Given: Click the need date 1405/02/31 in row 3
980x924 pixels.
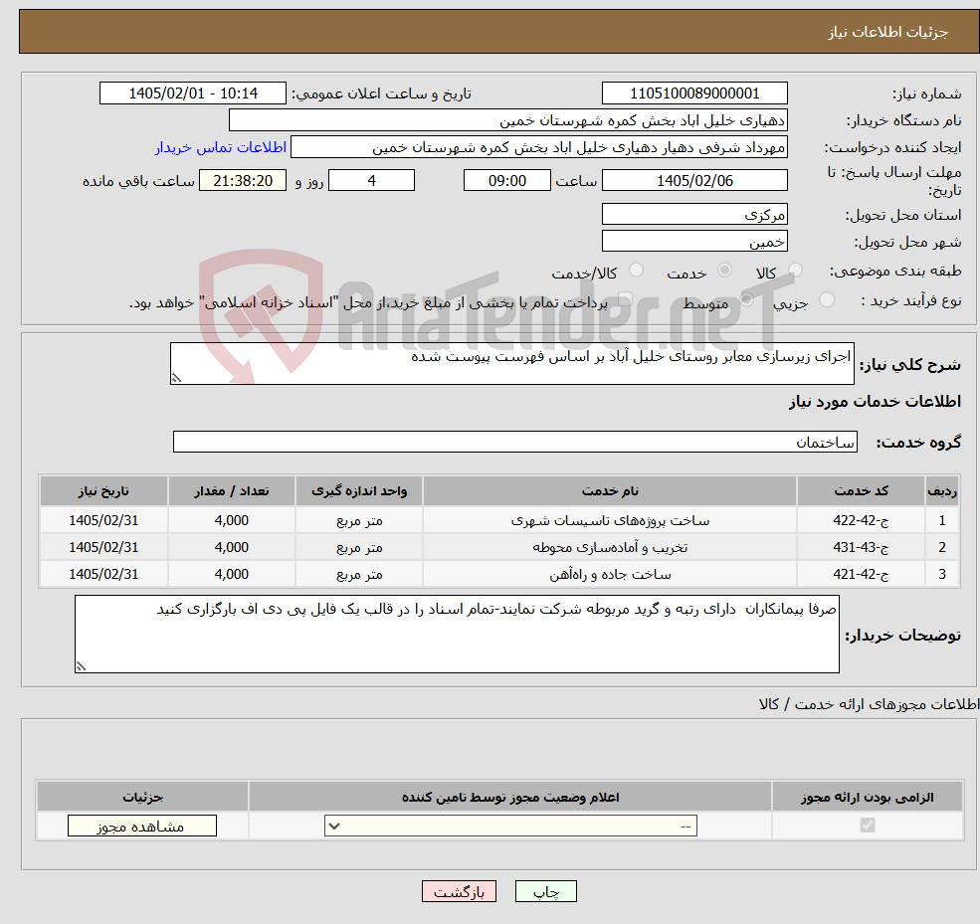Looking at the screenshot, I should (103, 574).
